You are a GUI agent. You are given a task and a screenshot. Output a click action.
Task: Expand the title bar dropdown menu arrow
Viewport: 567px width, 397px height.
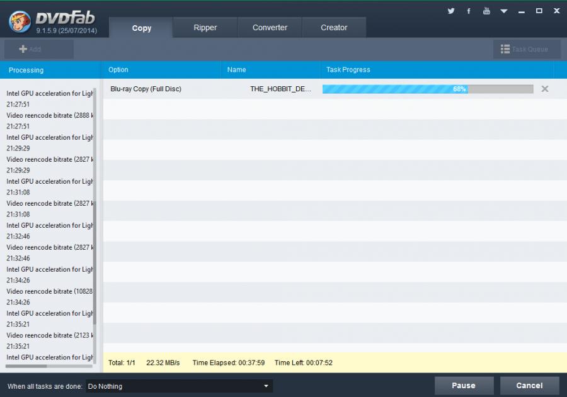pos(504,11)
